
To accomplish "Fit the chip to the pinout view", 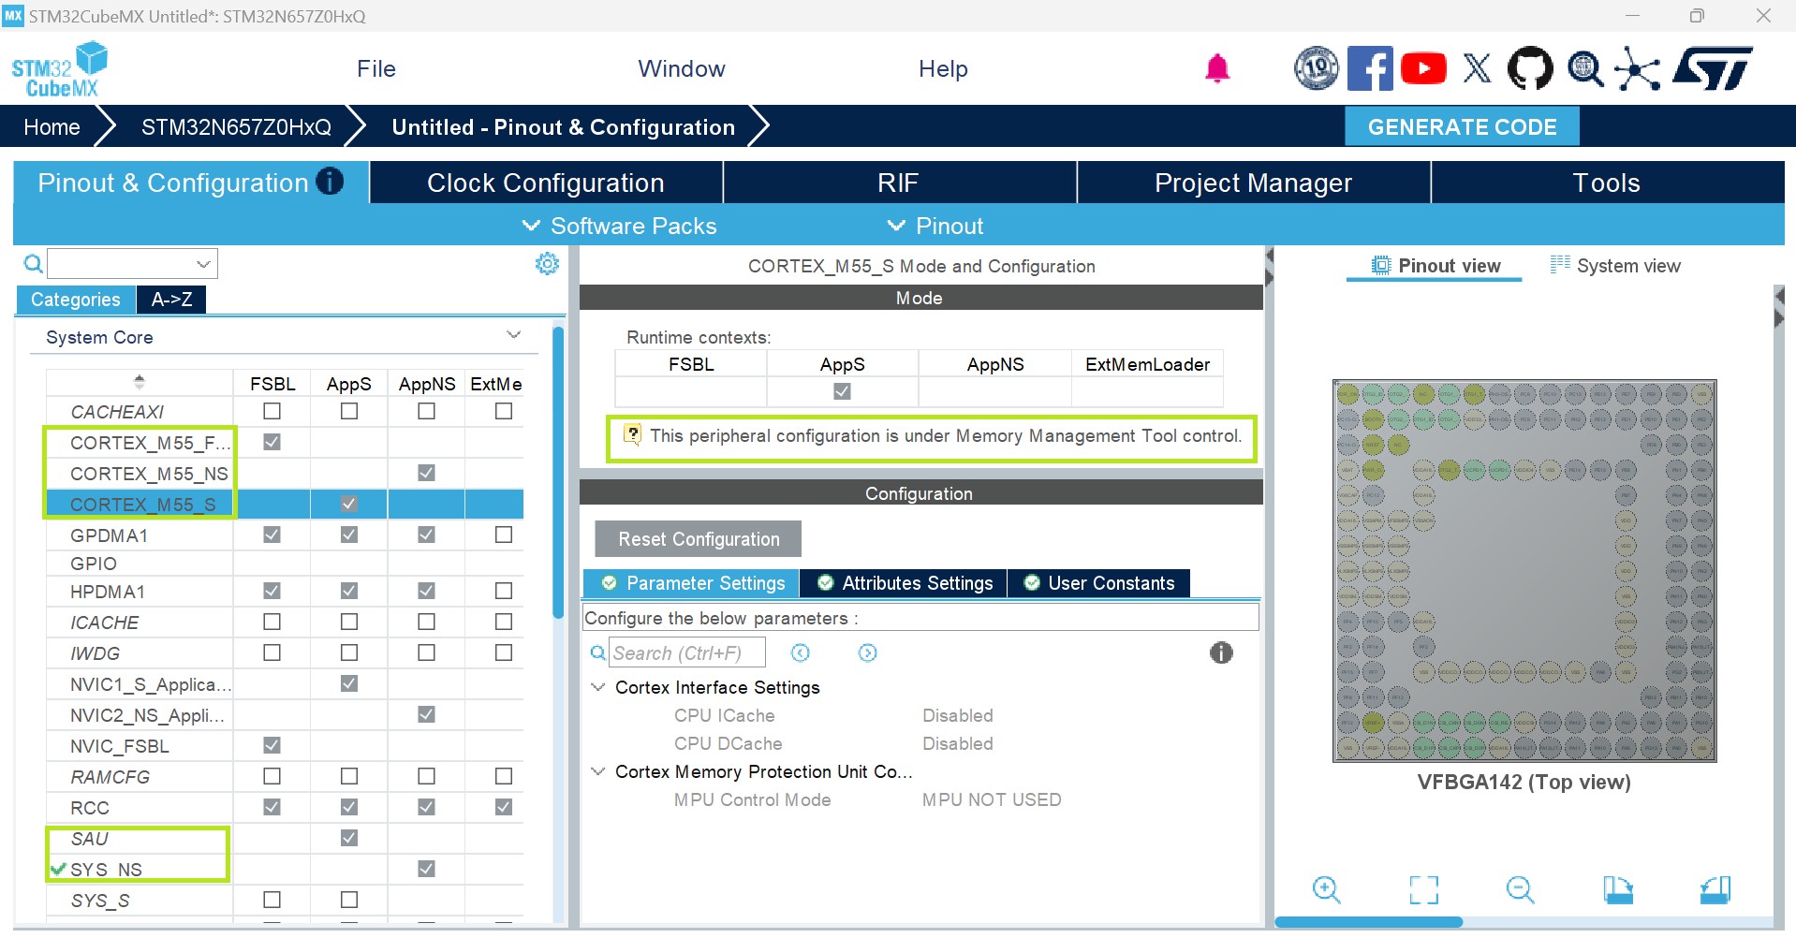I will pyautogui.click(x=1423, y=889).
